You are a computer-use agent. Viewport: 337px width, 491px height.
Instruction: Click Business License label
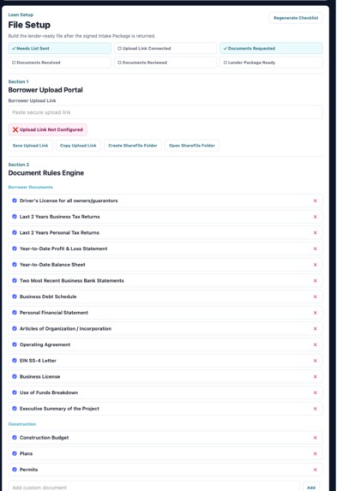click(39, 376)
